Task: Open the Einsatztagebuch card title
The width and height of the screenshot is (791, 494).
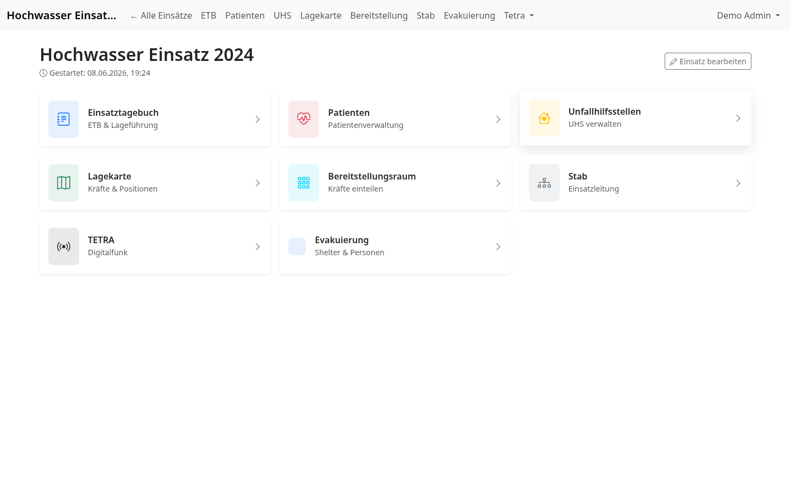Action: [123, 113]
